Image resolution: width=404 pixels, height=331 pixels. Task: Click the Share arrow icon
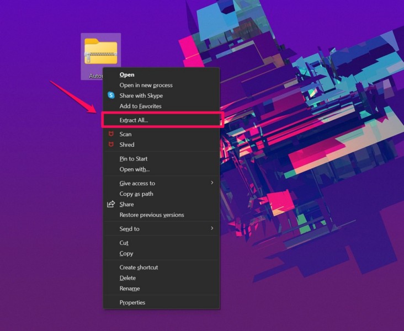(111, 204)
